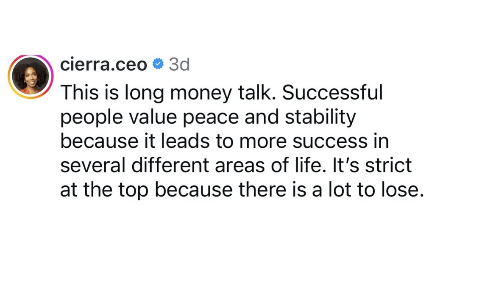
Task: Click the word "top" in the comment
Action: [133, 191]
